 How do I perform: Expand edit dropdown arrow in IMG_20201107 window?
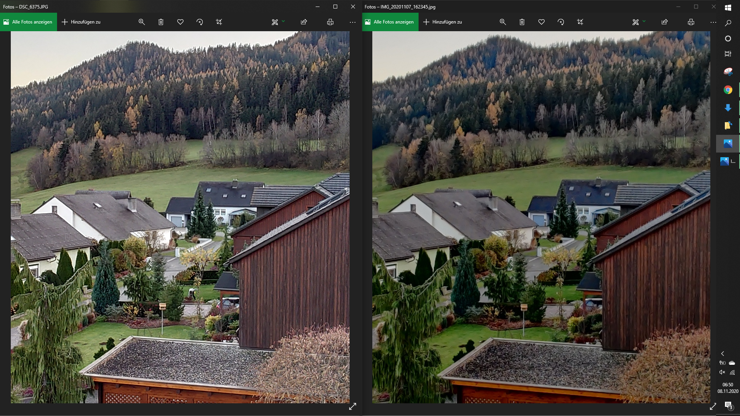pos(644,21)
